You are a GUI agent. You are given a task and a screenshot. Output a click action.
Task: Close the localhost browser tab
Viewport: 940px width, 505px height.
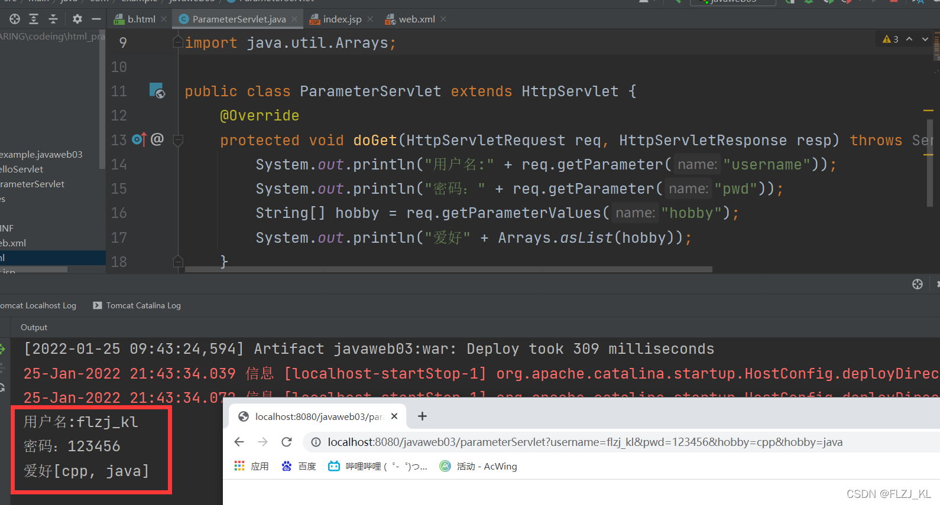pyautogui.click(x=394, y=416)
